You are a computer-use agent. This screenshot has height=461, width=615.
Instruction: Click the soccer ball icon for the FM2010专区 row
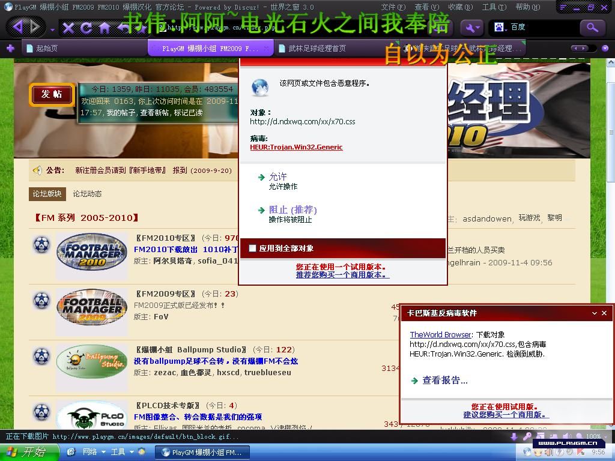click(x=41, y=244)
